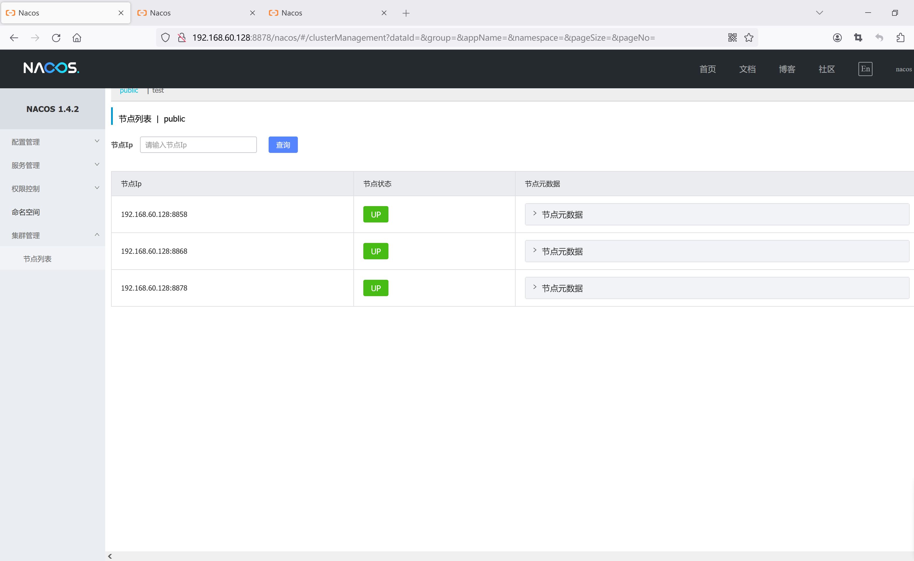The height and width of the screenshot is (561, 914).
Task: Open the browser account profile icon
Action: [837, 37]
